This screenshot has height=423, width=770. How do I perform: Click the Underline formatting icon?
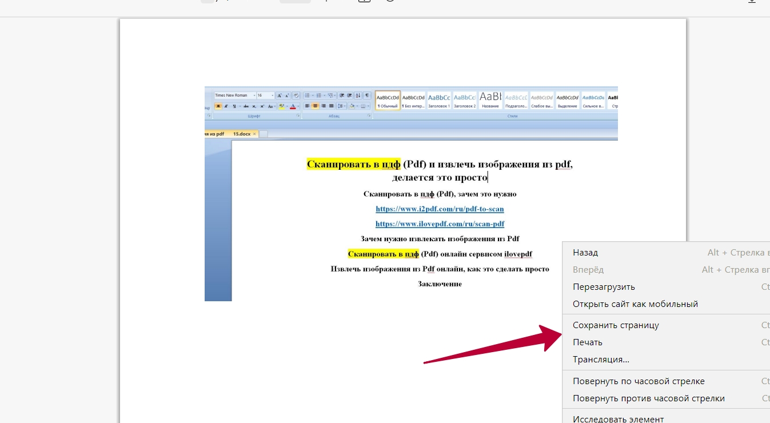click(x=234, y=106)
